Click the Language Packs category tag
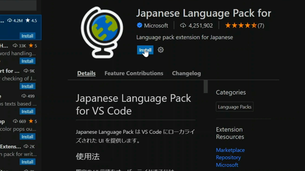This screenshot has height=171, width=305. point(234,107)
